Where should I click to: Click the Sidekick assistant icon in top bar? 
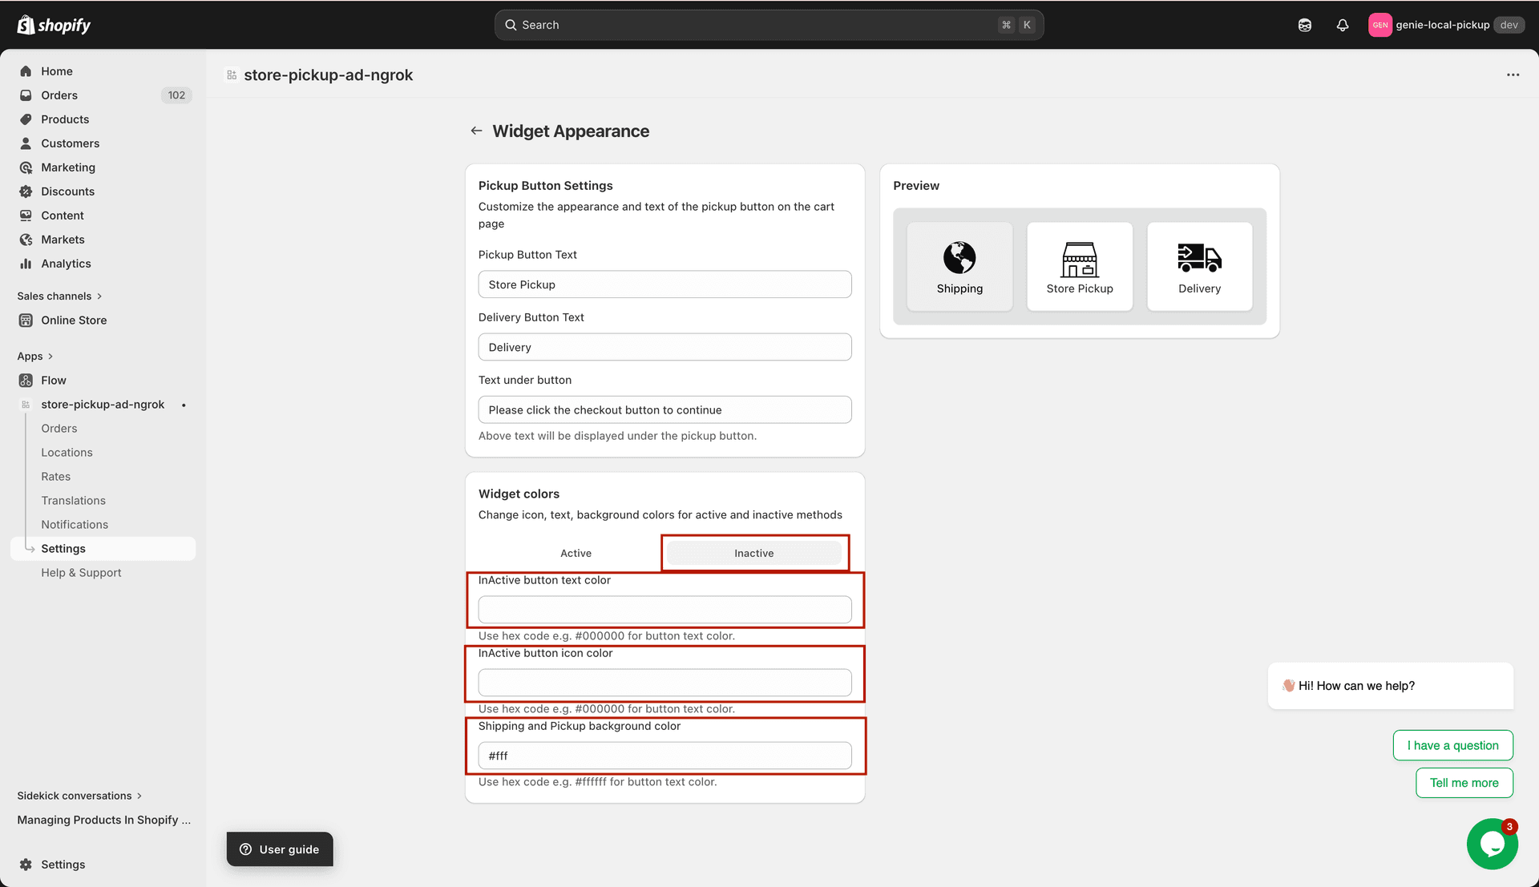click(x=1305, y=25)
